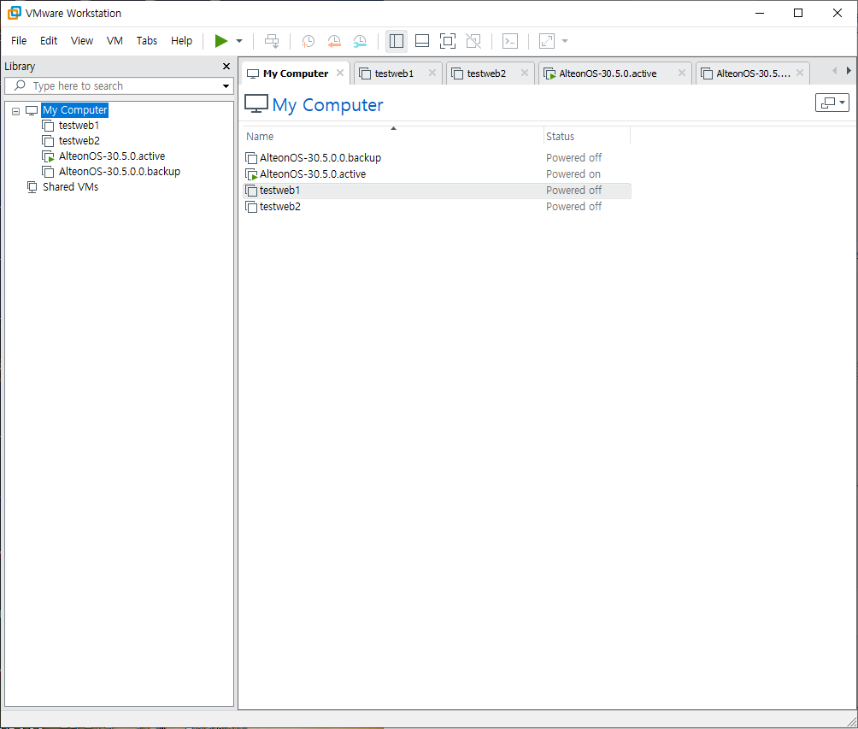Viewport: 858px width, 729px height.
Task: Click the green Power On play button
Action: (220, 41)
